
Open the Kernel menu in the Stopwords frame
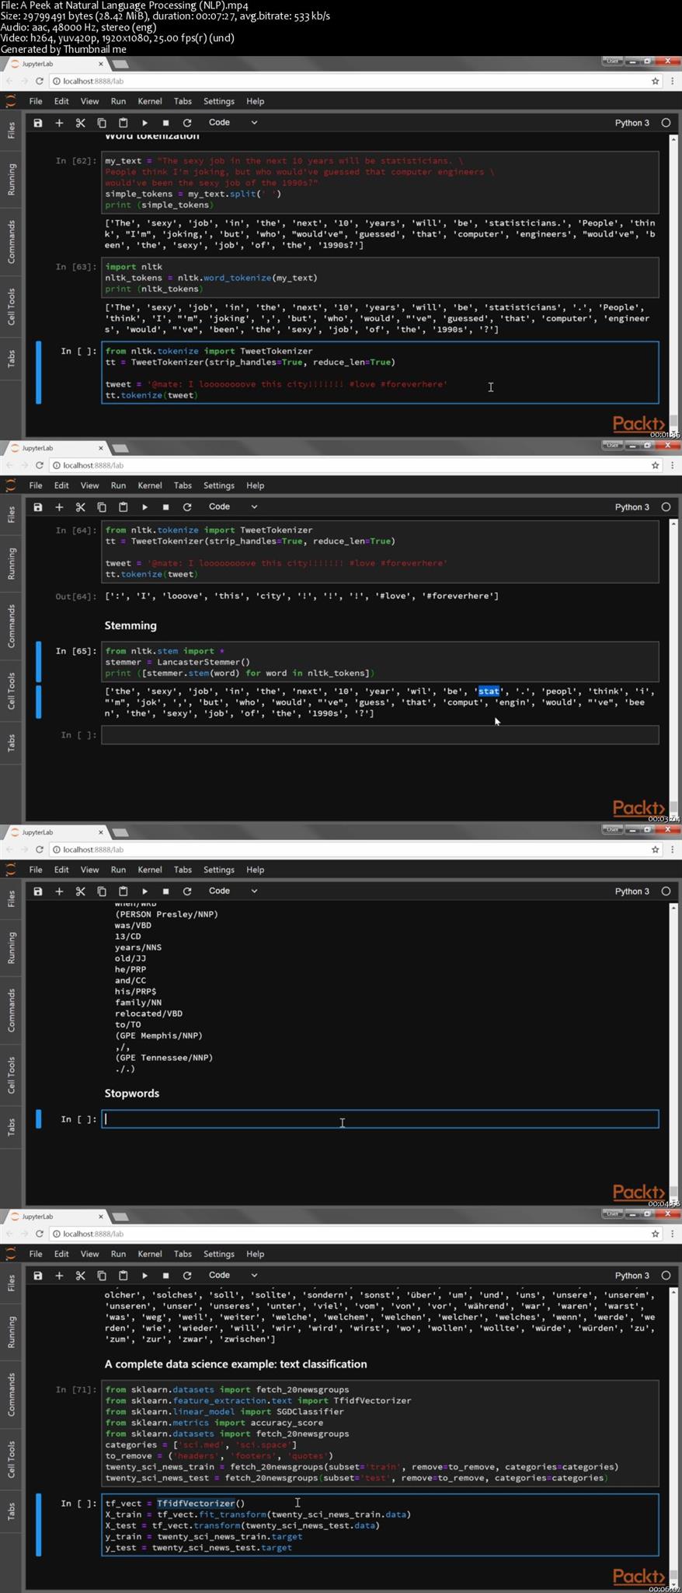pos(150,870)
